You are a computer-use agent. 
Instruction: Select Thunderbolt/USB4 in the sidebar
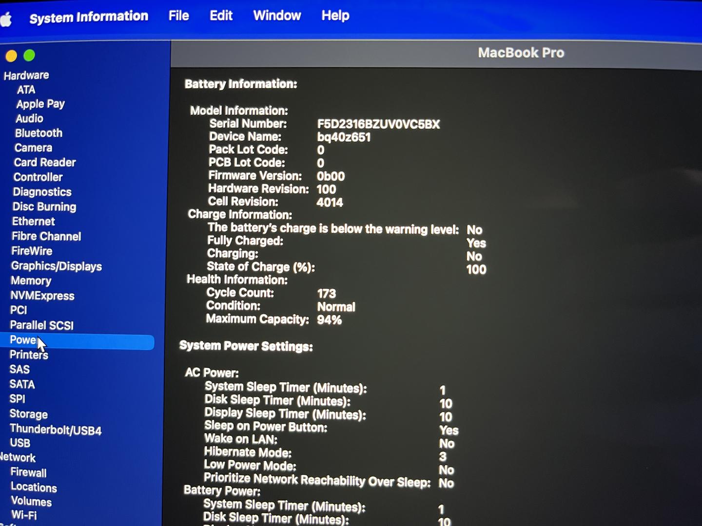pyautogui.click(x=56, y=430)
